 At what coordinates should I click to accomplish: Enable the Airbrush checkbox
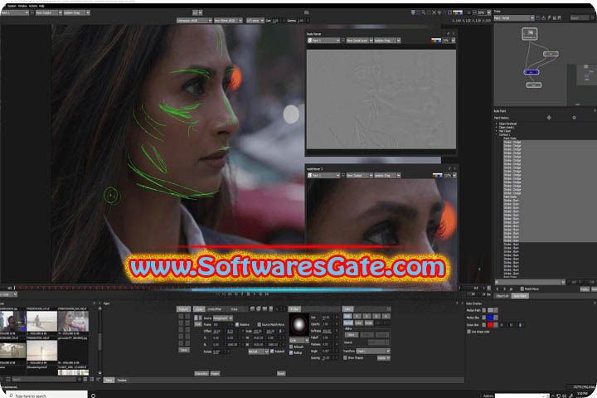[x=291, y=347]
